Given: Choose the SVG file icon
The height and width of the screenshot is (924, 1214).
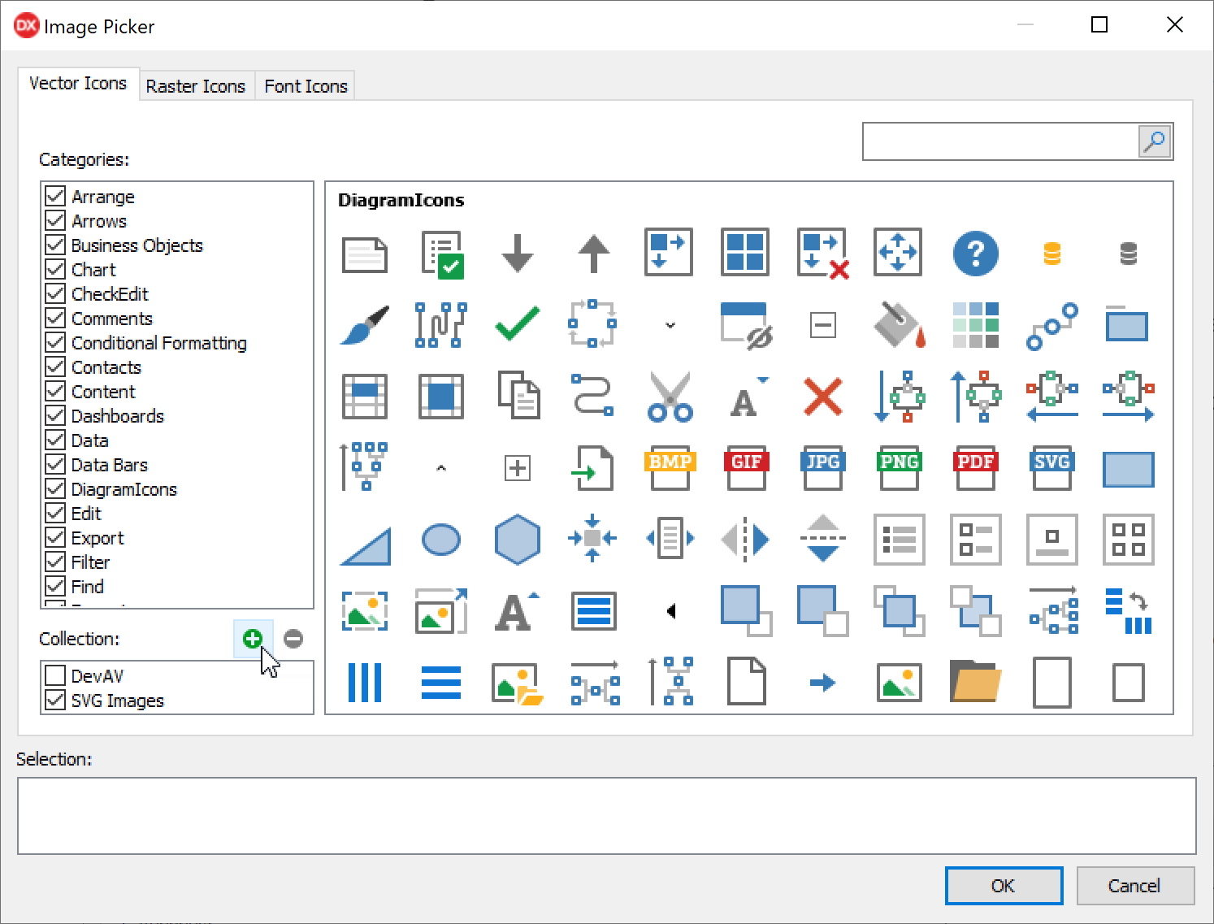Looking at the screenshot, I should click(1051, 468).
